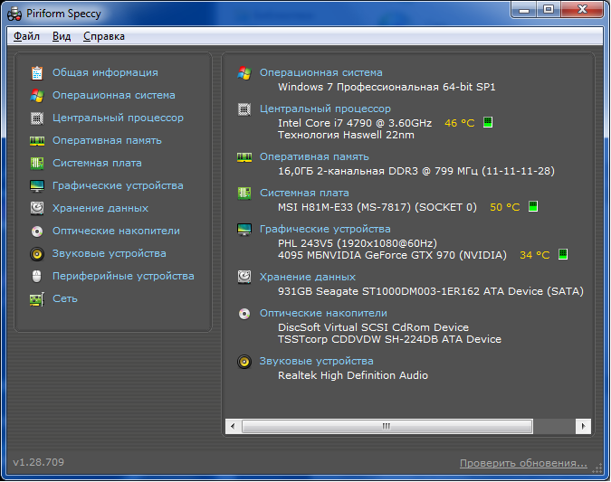This screenshot has height=482, width=611.
Task: Select Системная плата in the sidebar
Action: 97,163
